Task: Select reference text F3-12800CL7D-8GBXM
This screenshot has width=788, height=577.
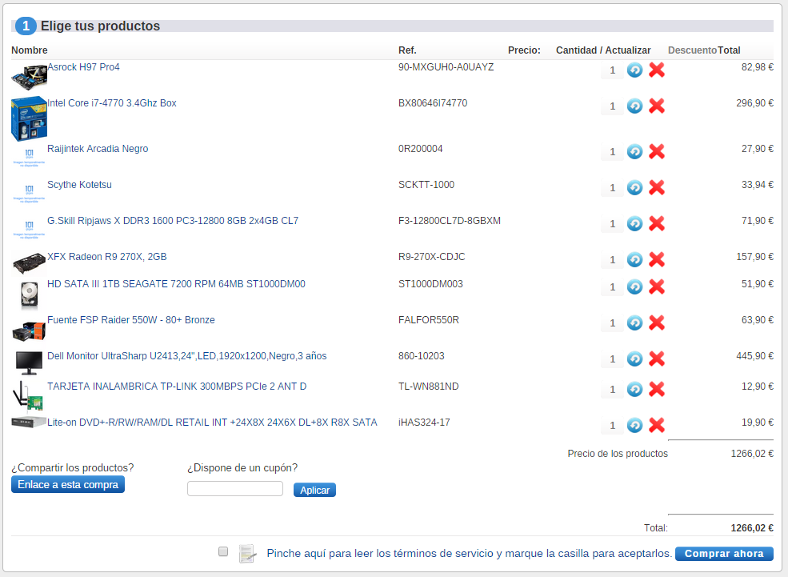Action: [450, 221]
